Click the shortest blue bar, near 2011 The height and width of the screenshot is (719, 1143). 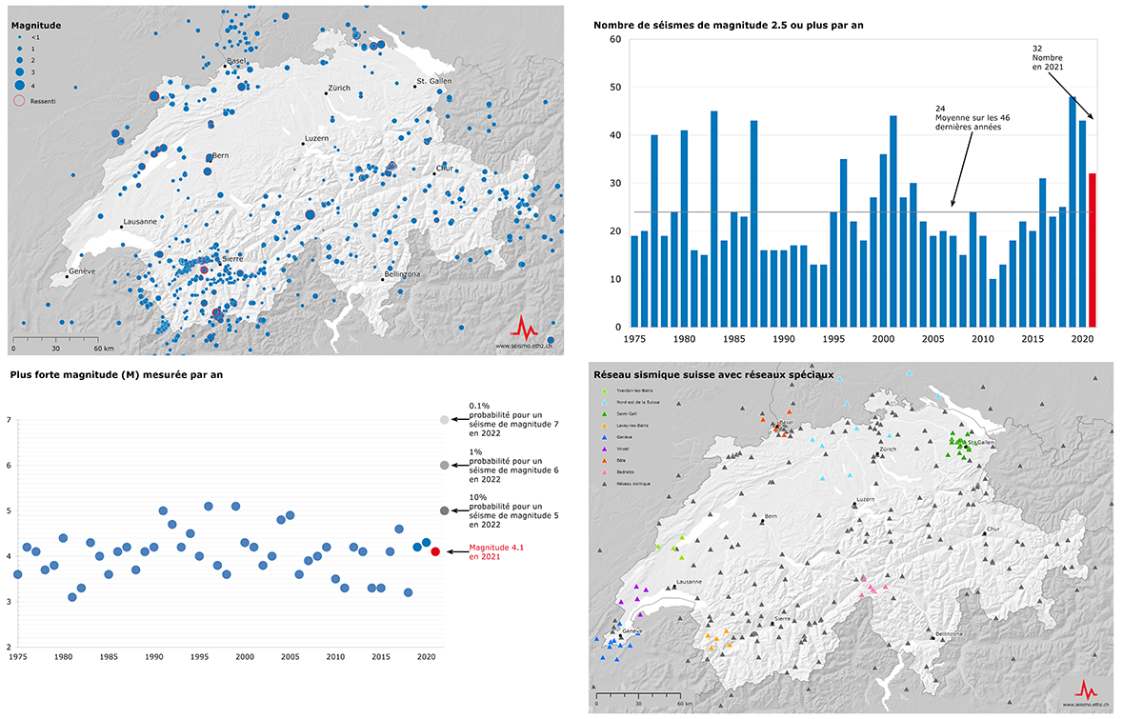tap(993, 303)
